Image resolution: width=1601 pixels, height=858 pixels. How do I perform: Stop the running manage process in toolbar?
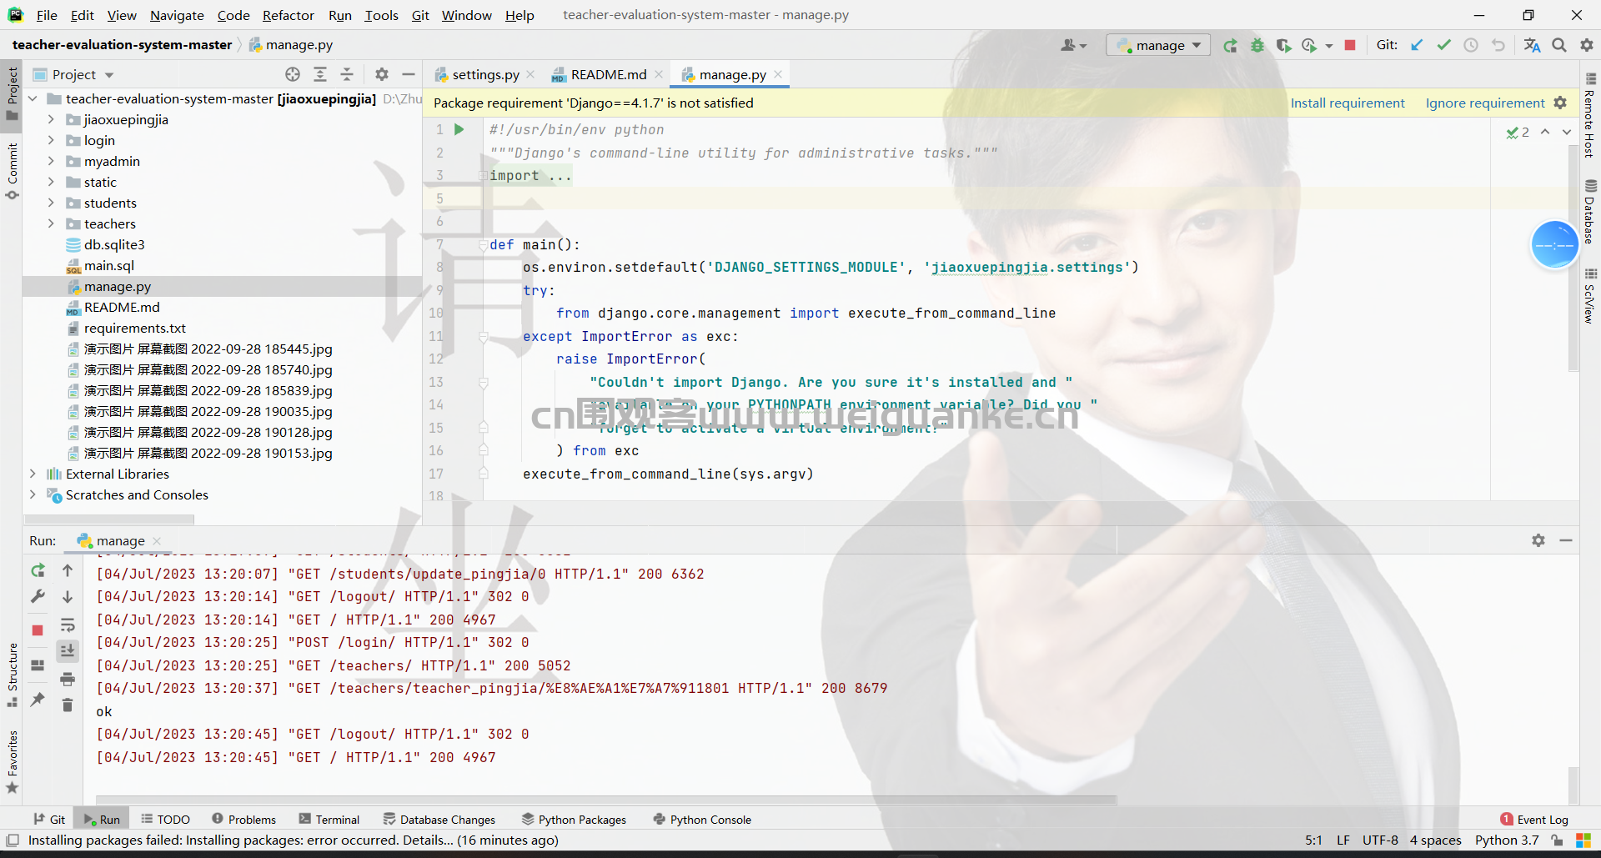1350,46
